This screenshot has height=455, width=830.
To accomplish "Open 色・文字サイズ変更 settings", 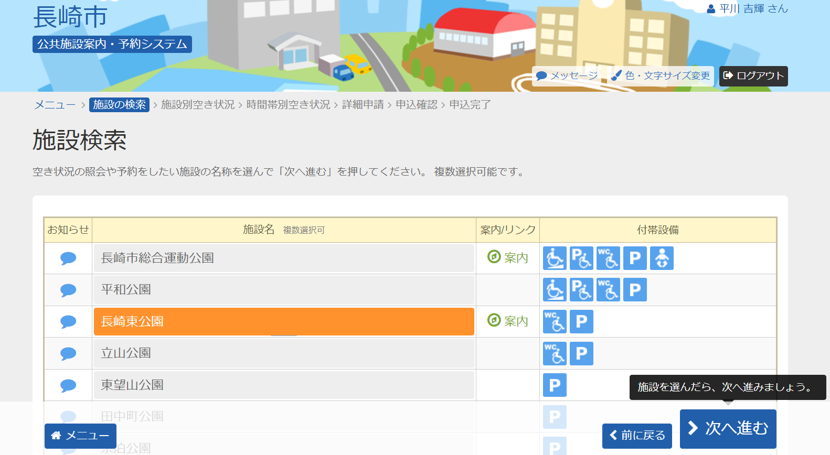I will [x=661, y=76].
